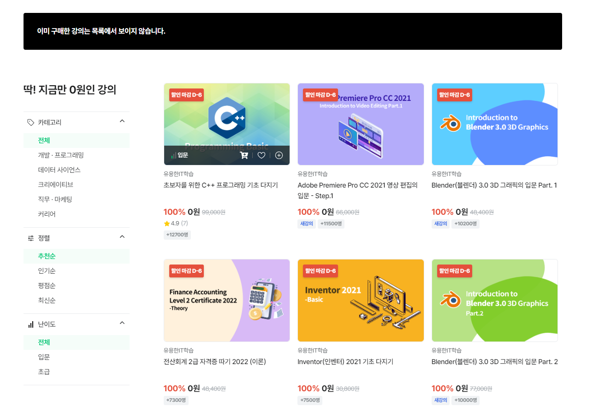Open Blender 3.0 Part.2 thumbnail

coord(495,300)
